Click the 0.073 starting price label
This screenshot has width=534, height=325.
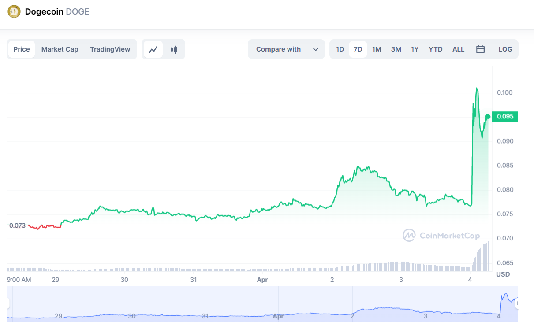click(x=17, y=225)
